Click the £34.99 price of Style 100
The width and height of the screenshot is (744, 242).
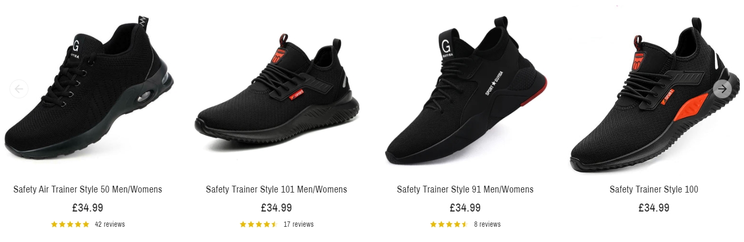tap(654, 208)
